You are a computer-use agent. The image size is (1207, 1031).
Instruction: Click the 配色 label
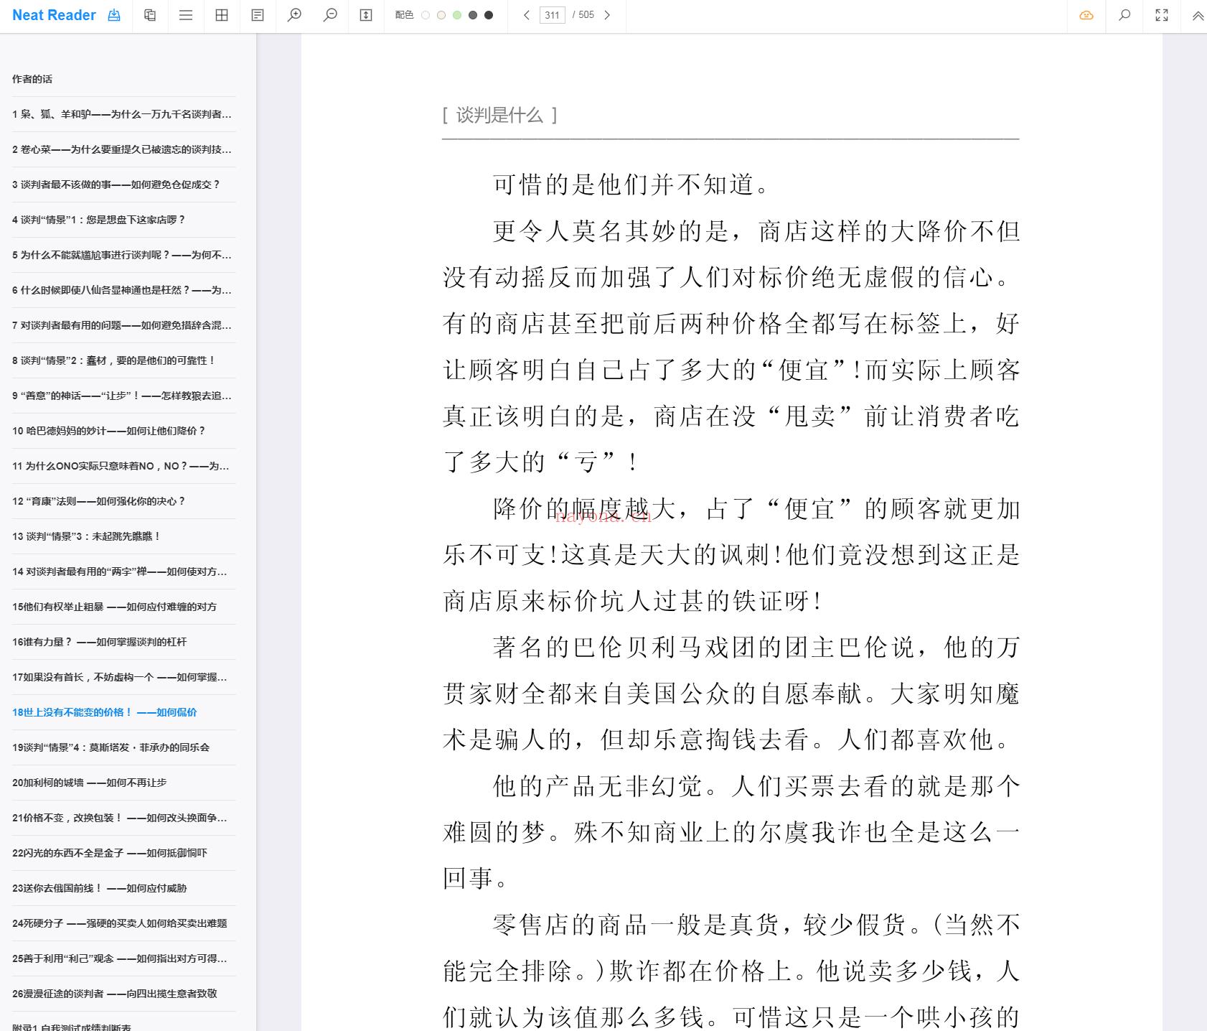click(x=404, y=15)
